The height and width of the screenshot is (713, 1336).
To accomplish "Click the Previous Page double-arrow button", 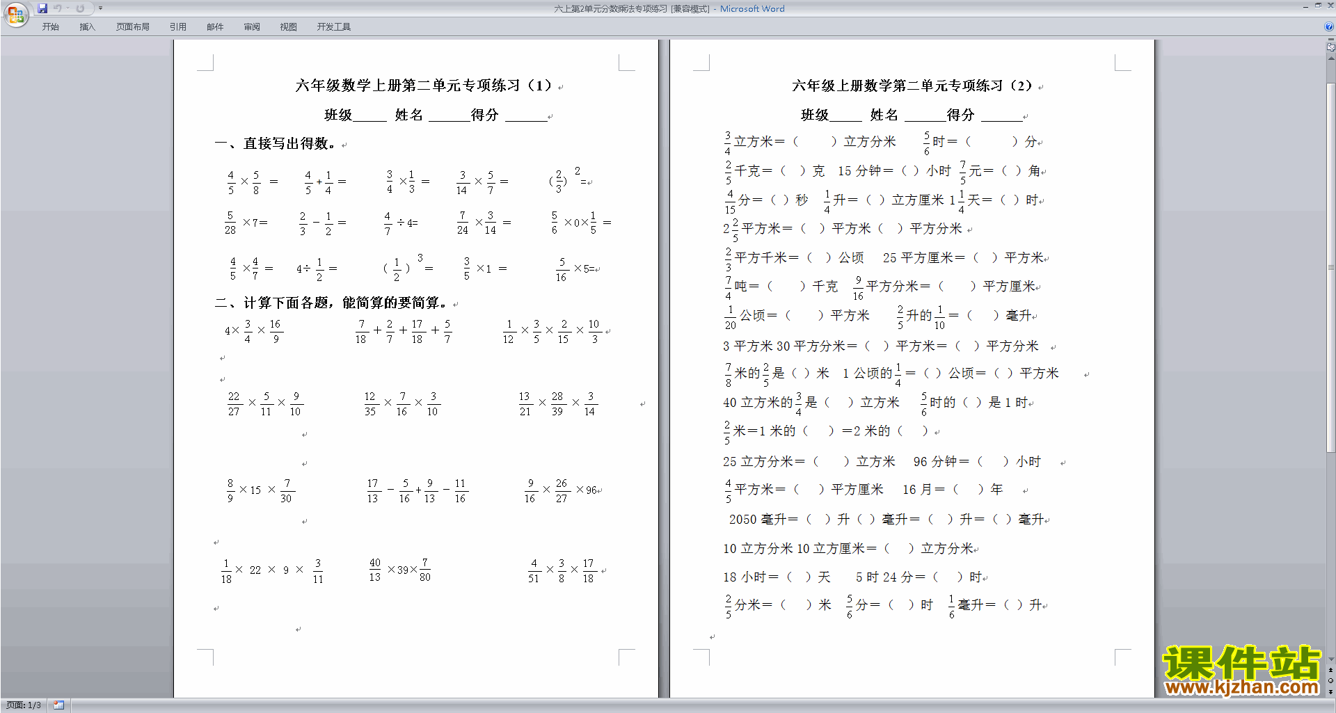I will click(x=1330, y=671).
